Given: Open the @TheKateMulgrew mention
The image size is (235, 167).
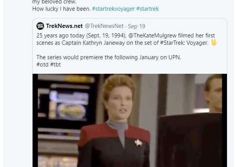Looking at the screenshot, I should tap(153, 36).
